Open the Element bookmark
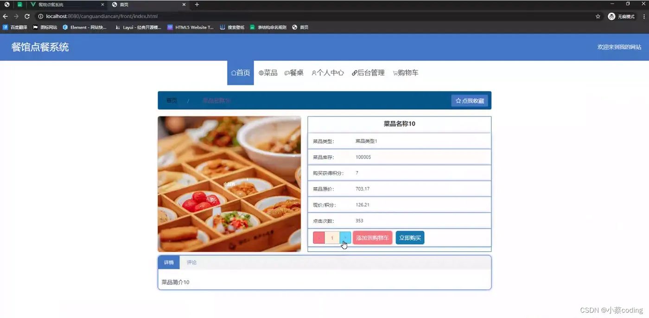Viewport: 649px width, 318px height. coord(85,27)
